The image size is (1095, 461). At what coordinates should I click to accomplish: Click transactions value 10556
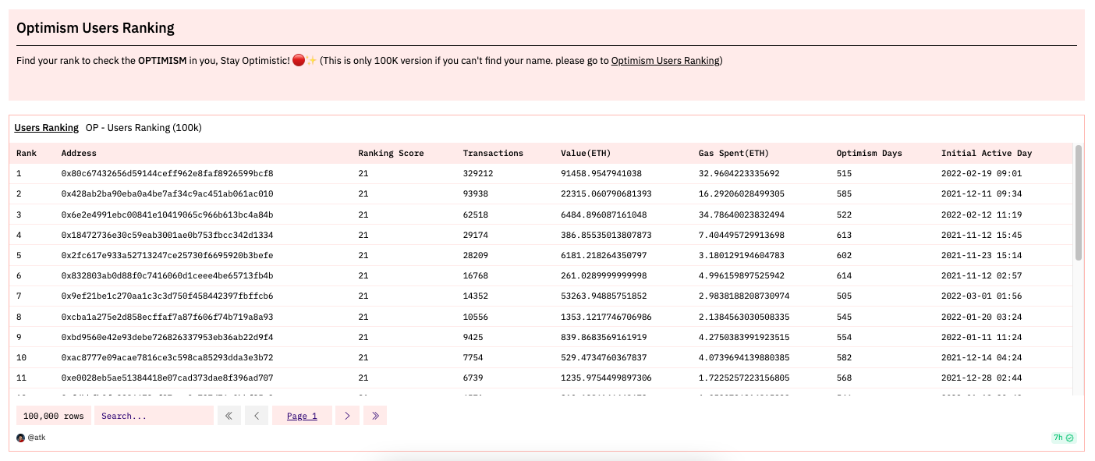476,317
